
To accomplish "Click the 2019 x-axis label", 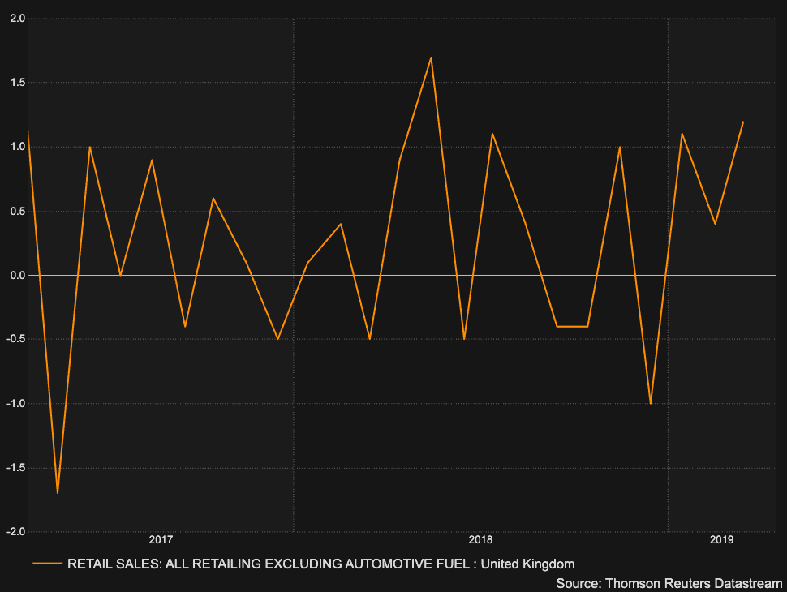I will [721, 540].
